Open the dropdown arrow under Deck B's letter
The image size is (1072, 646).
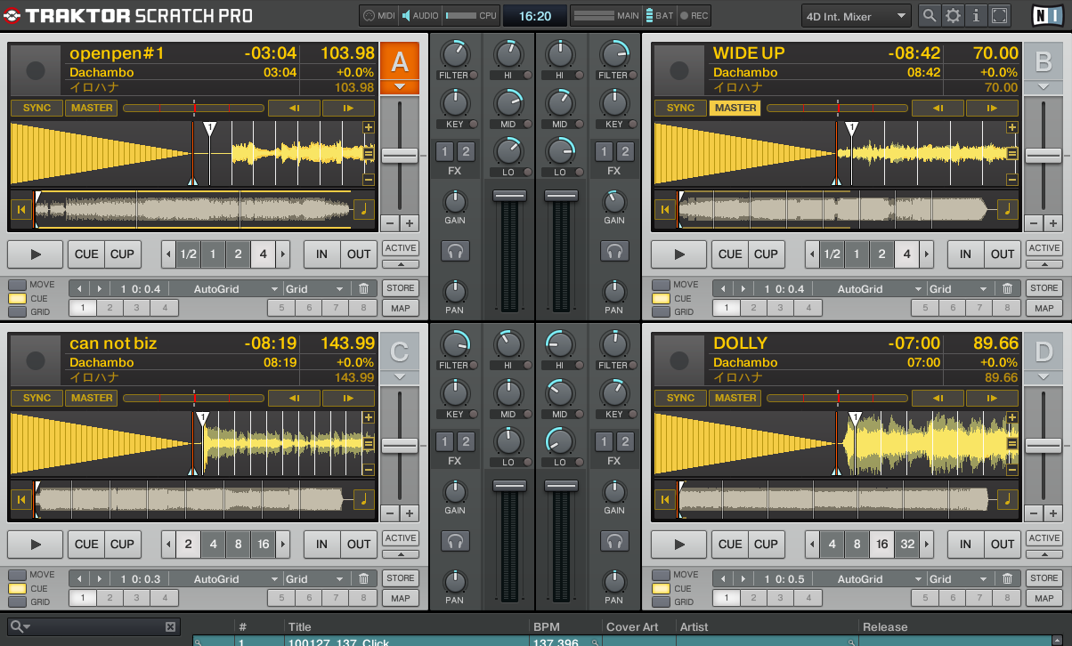pyautogui.click(x=1044, y=86)
